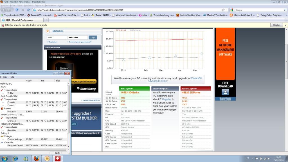Open Advertise with us link

[x=92, y=100]
